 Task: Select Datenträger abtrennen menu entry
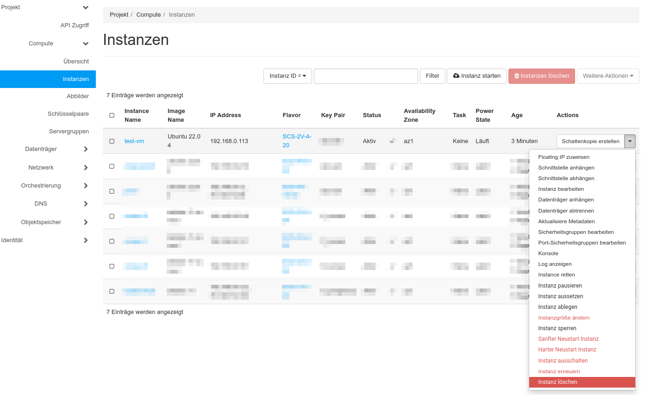566,211
